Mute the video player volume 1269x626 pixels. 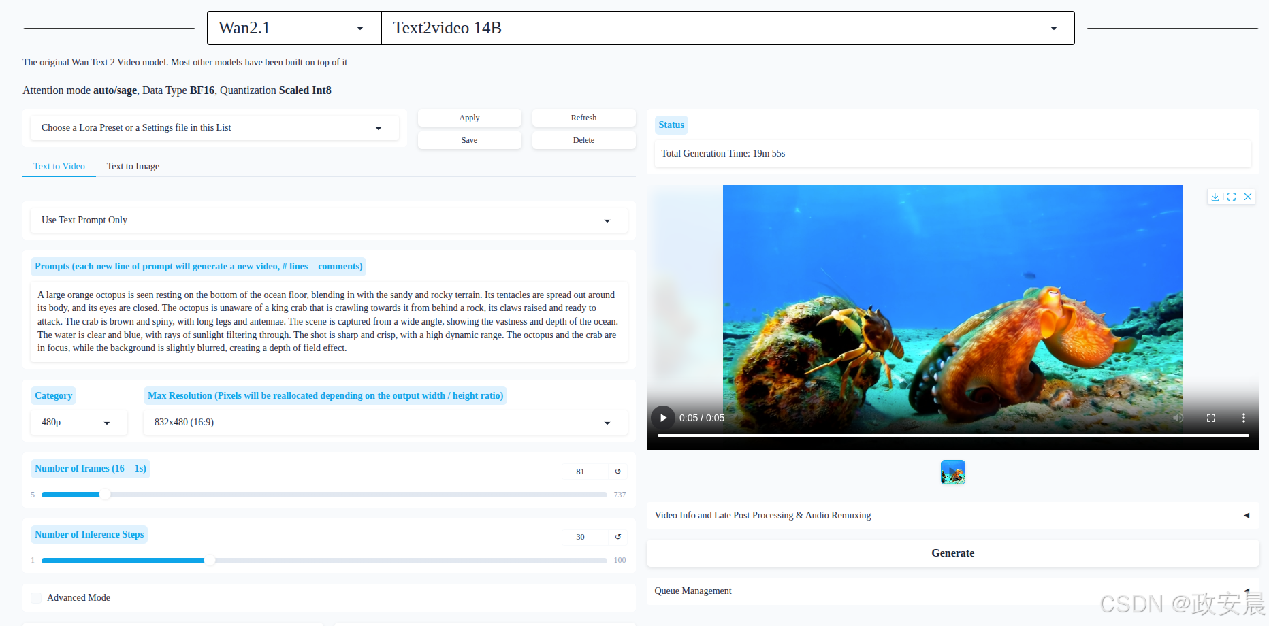(1178, 418)
